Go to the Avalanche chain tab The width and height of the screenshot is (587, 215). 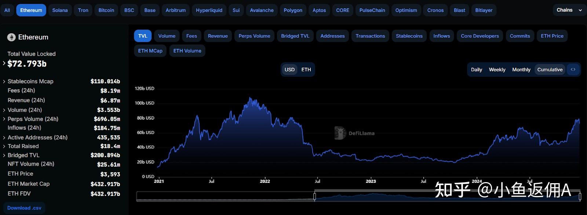pyautogui.click(x=262, y=10)
